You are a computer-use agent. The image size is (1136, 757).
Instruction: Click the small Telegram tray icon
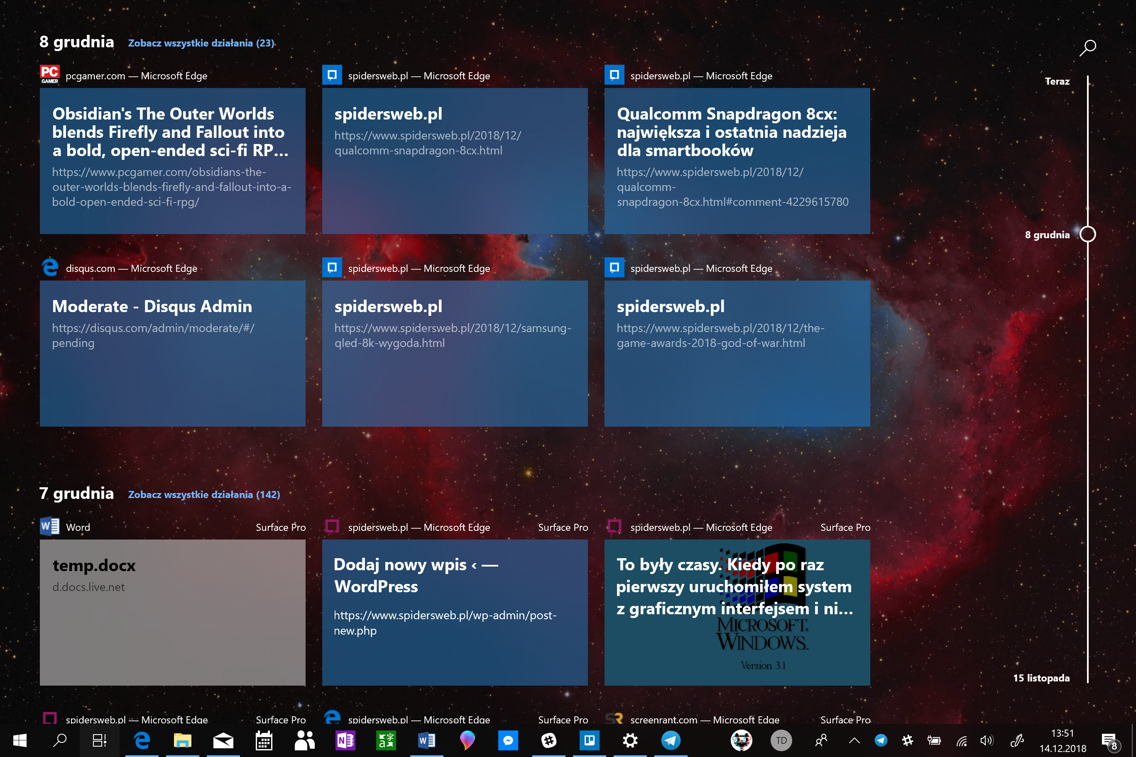(x=881, y=740)
